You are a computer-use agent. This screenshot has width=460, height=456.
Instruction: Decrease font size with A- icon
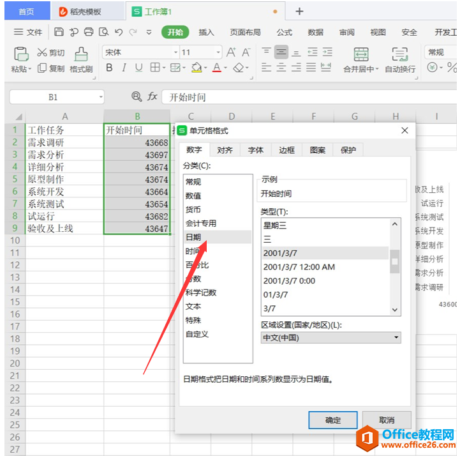point(246,52)
